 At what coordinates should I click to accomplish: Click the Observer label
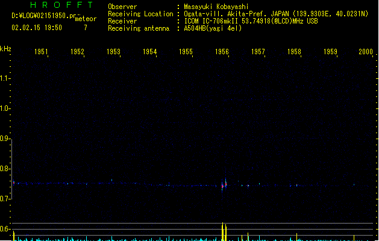pyautogui.click(x=122, y=7)
